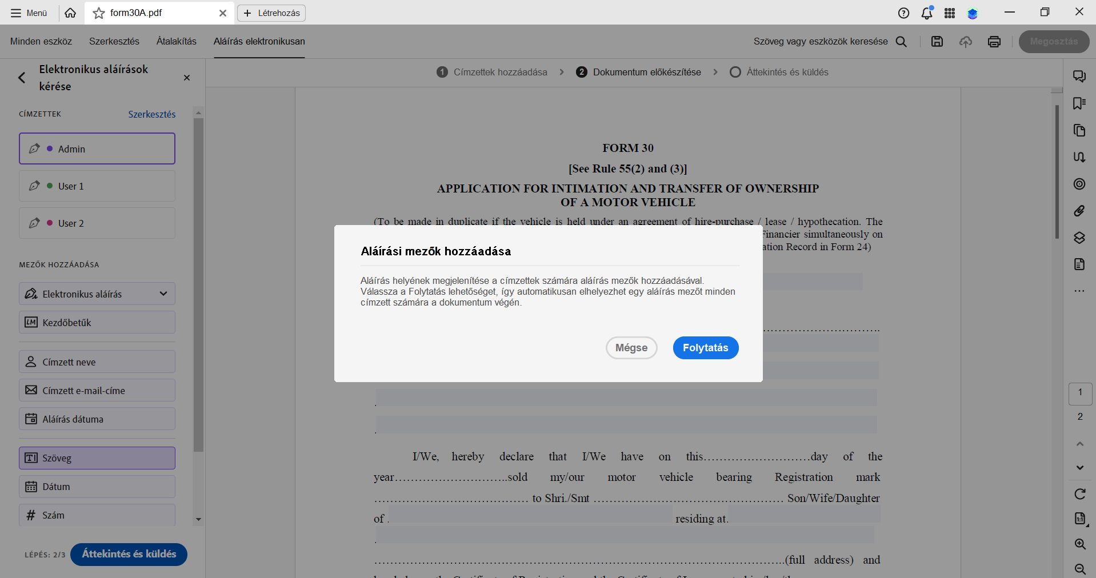Viewport: 1096px width, 578px height.
Task: Open the hamburger Menü
Action: coord(29,13)
